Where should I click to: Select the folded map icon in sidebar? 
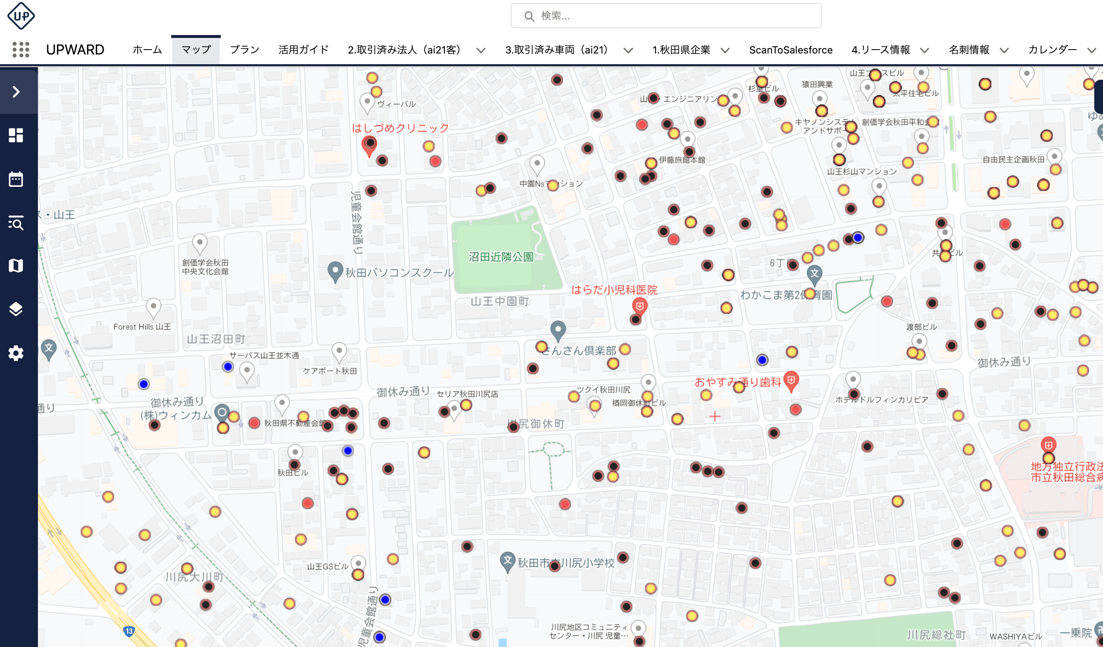click(x=16, y=266)
